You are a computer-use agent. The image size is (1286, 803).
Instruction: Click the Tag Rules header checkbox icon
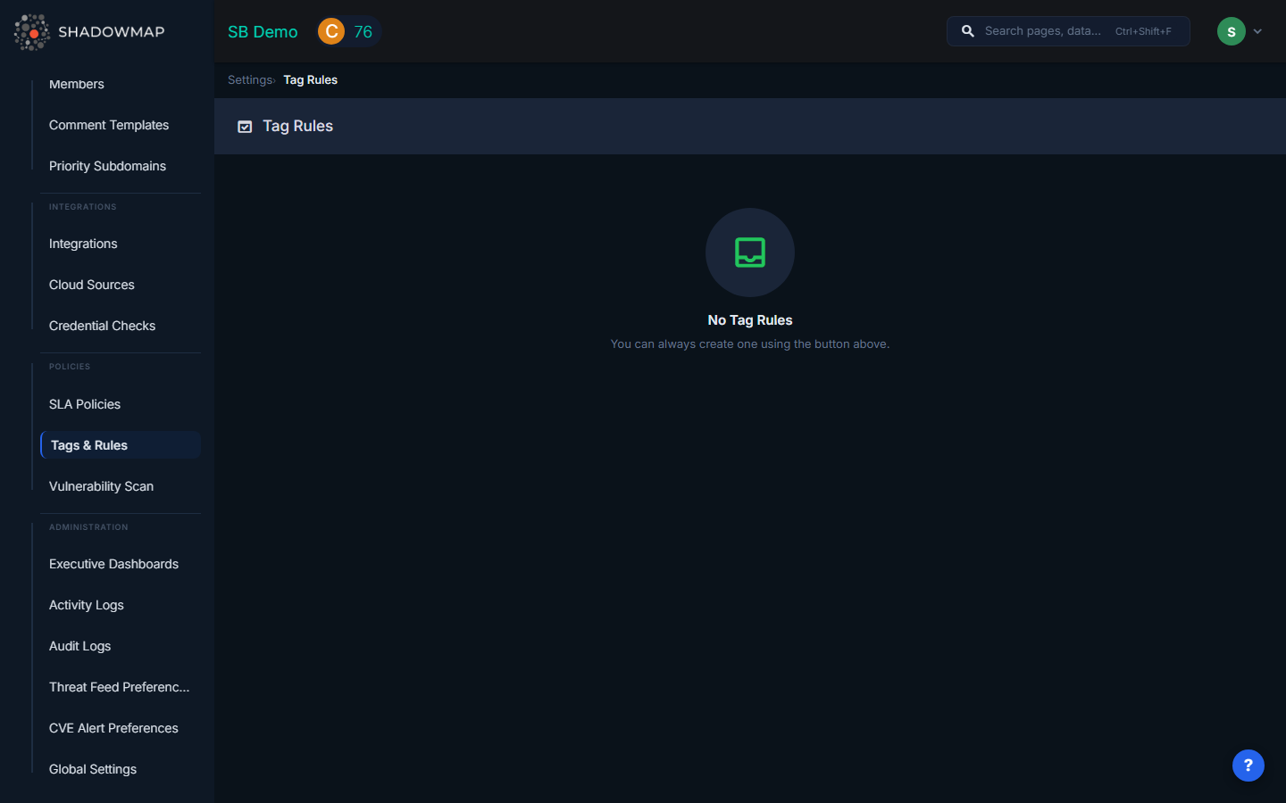[245, 127]
